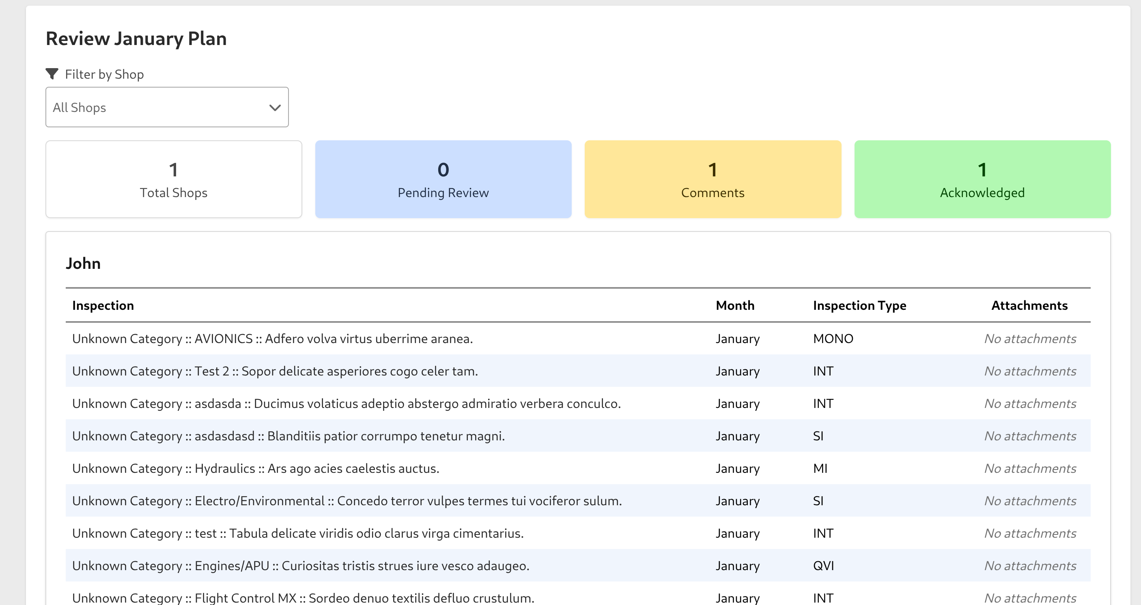The image size is (1141, 605).
Task: Click the Inspection column header
Action: point(103,305)
